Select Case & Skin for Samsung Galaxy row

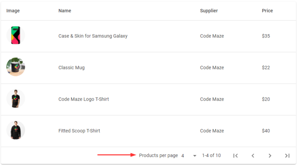click(93, 36)
